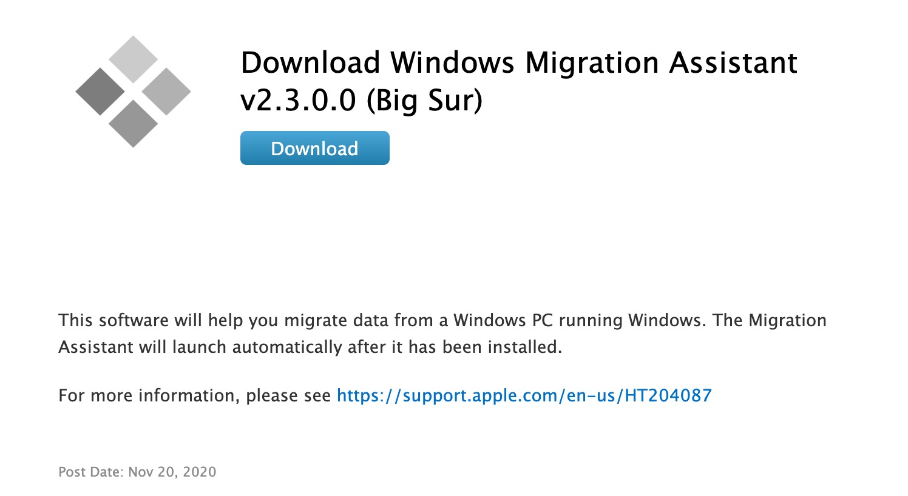Image resolution: width=908 pixels, height=496 pixels.
Task: Click the software description paragraph
Action: tap(442, 333)
